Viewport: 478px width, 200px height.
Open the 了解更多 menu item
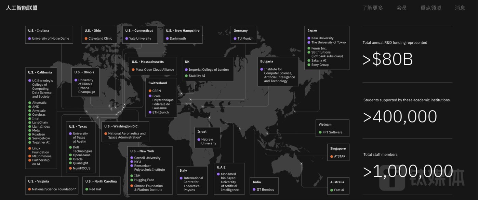point(373,8)
